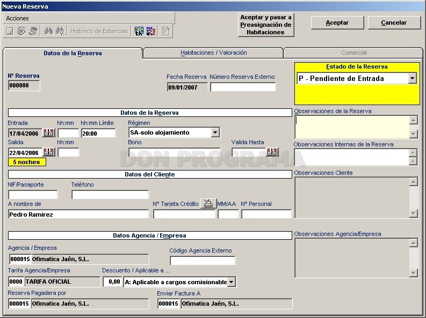Open the calendar picker next to Salida date
Viewport: 426px width, 318px height.
pyautogui.click(x=49, y=152)
